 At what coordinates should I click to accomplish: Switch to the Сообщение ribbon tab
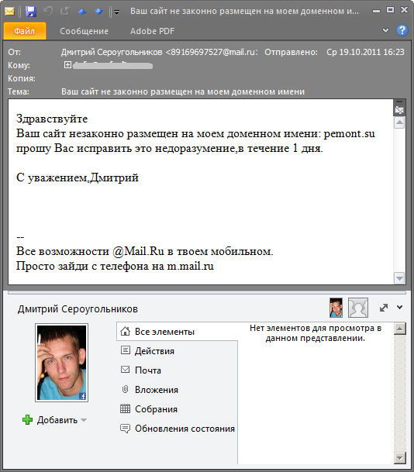(84, 31)
